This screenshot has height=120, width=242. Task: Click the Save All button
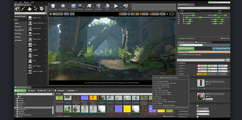[x=42, y=91]
